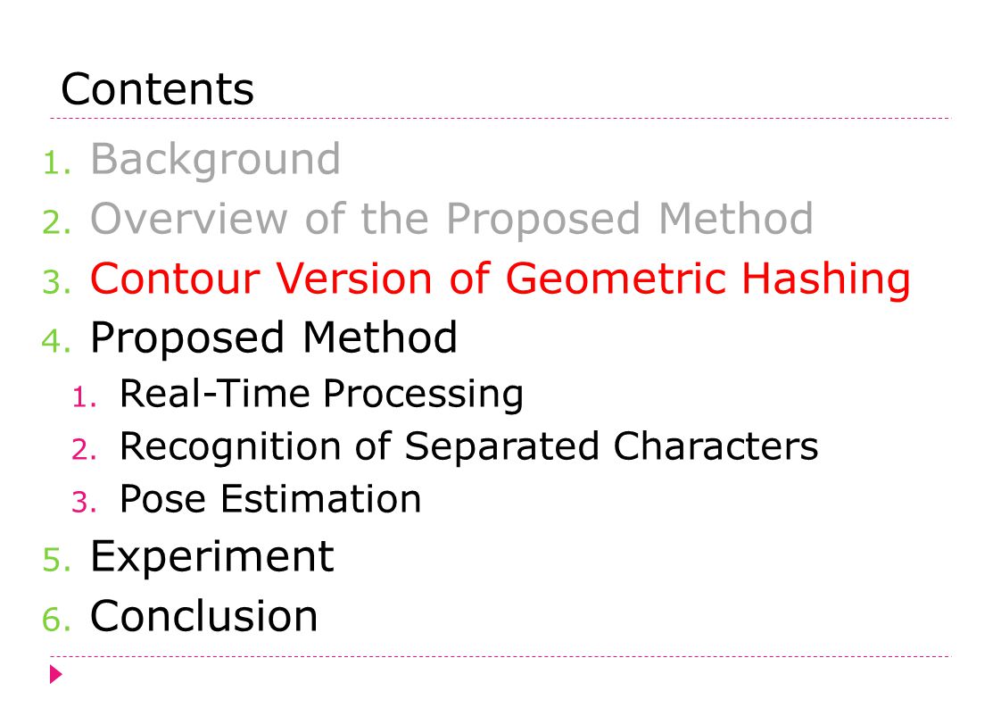
Task: Click pink number 3 beside Pose Estimation
Action: [x=84, y=503]
